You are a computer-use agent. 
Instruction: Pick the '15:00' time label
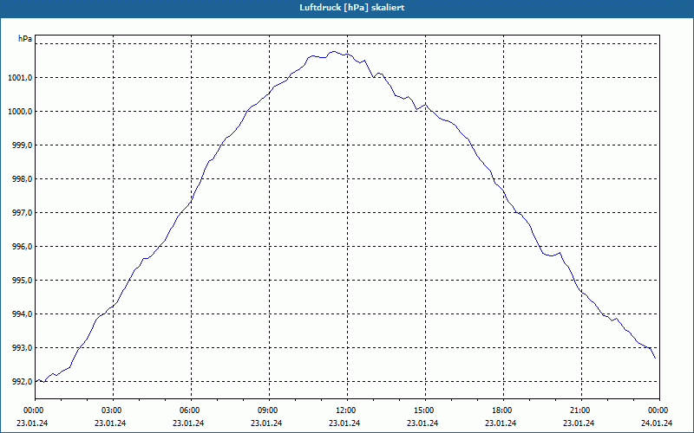point(422,410)
